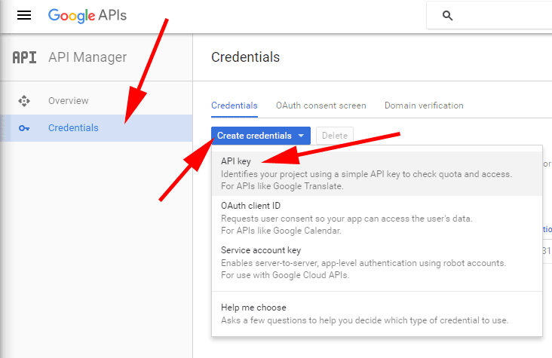Click the Create credentials button label

[254, 136]
